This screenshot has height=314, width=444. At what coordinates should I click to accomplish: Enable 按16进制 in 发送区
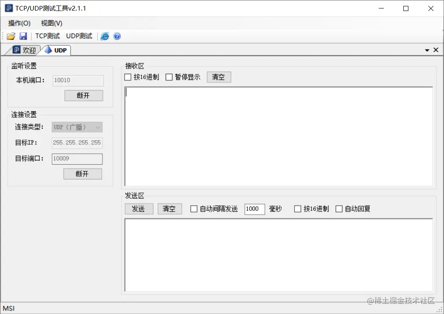pyautogui.click(x=297, y=209)
